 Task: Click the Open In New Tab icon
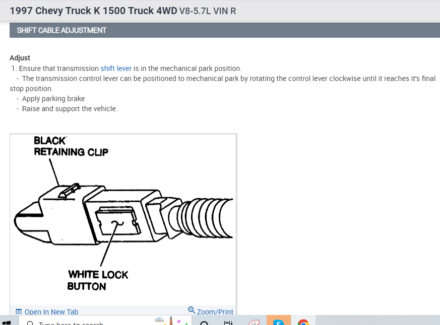click(19, 311)
